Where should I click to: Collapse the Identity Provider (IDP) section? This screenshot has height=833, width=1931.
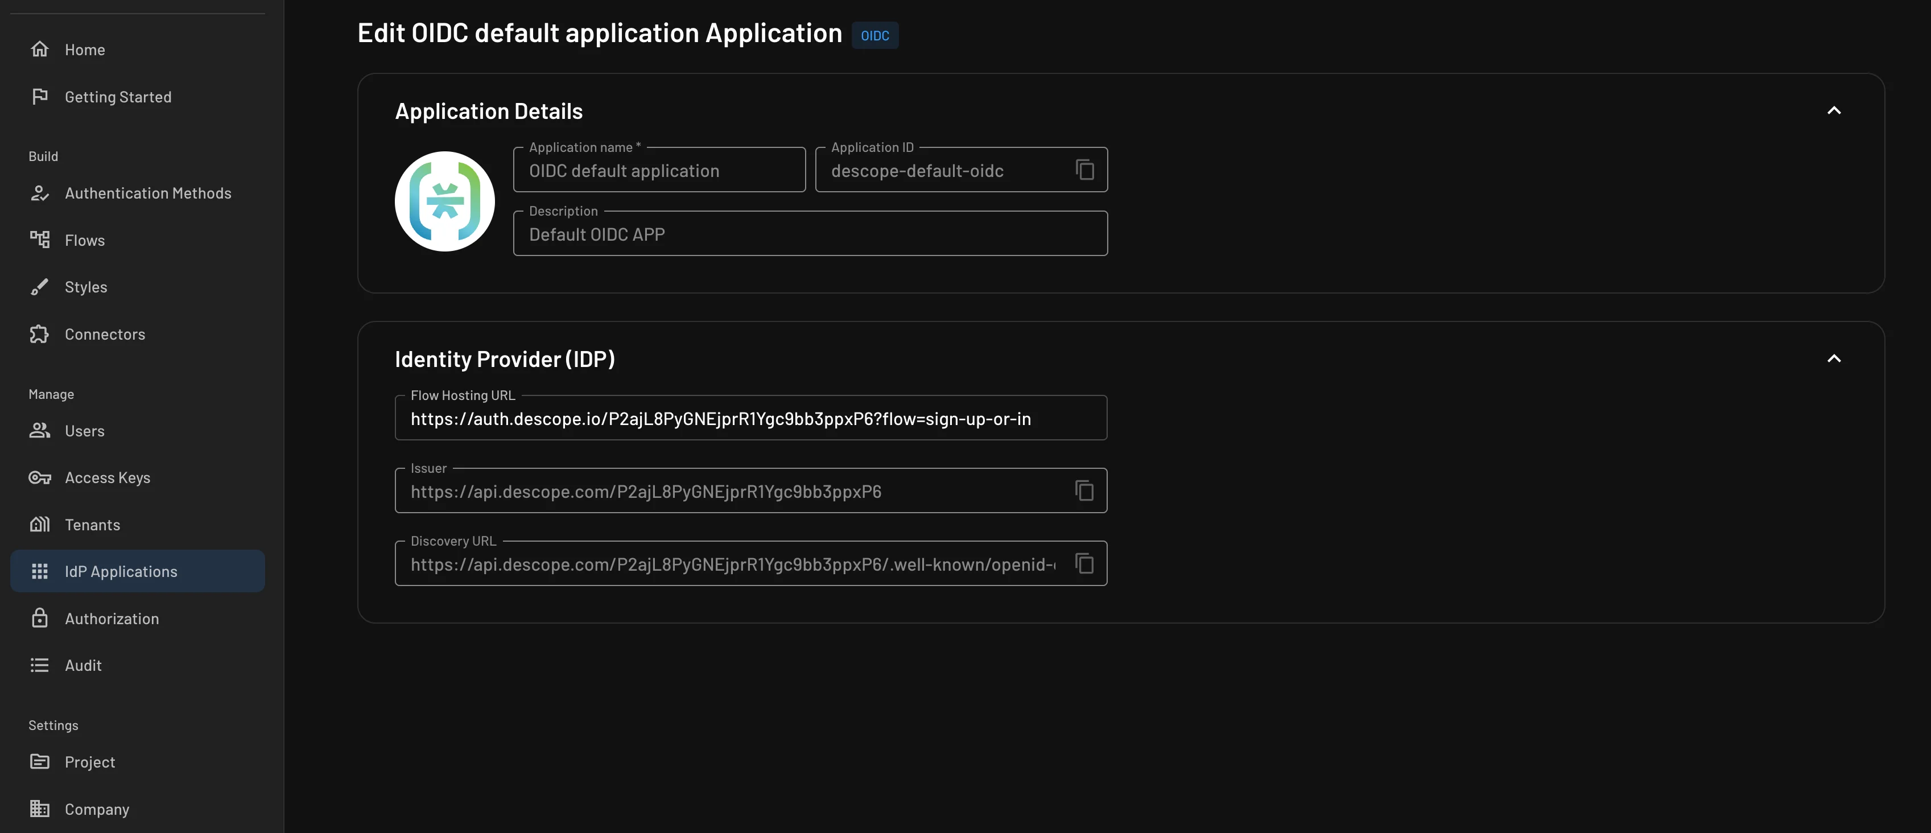pos(1834,358)
